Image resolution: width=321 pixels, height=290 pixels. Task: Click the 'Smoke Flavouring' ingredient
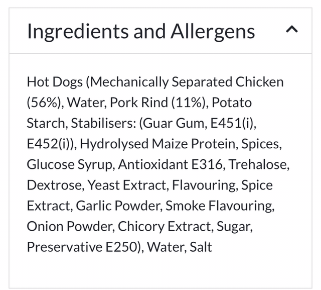coord(220,206)
